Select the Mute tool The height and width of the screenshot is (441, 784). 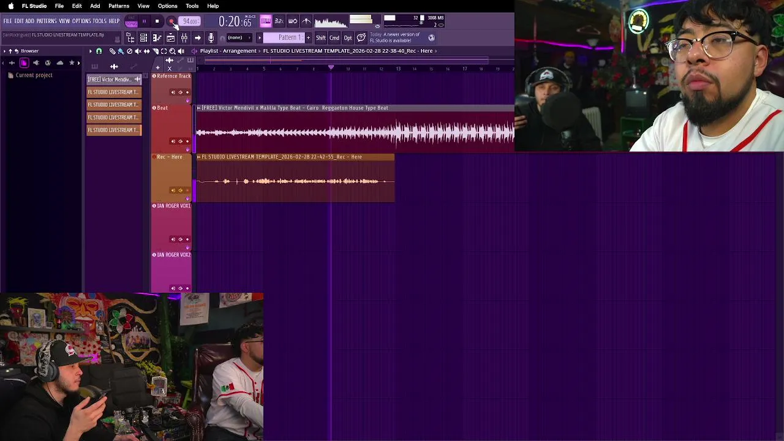(138, 51)
